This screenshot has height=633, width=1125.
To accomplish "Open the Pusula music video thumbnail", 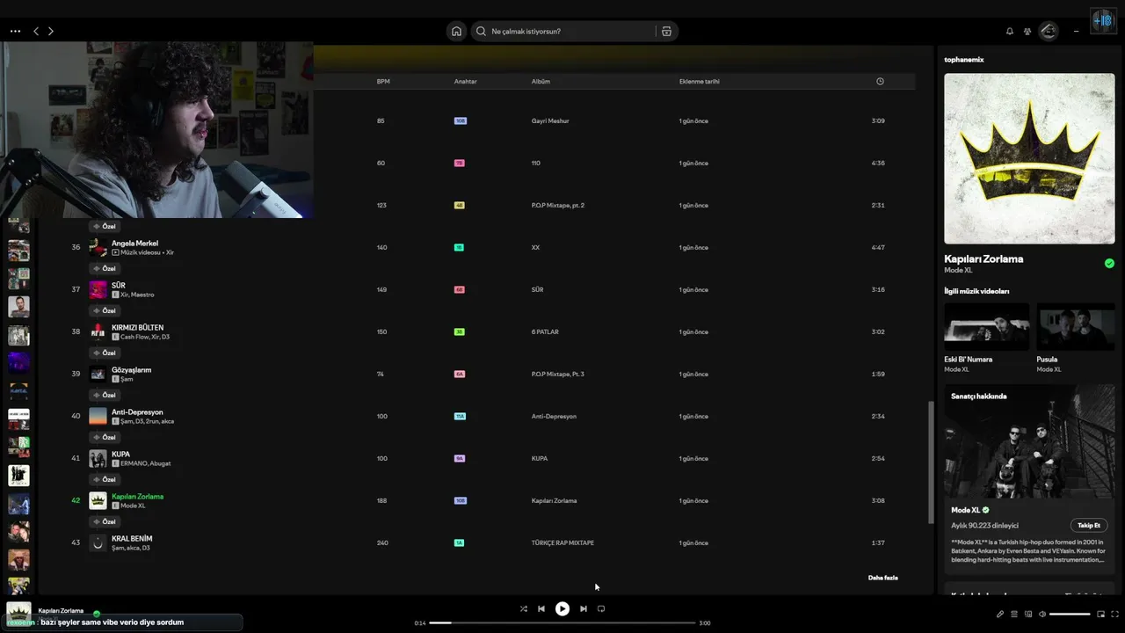I will pyautogui.click(x=1076, y=327).
